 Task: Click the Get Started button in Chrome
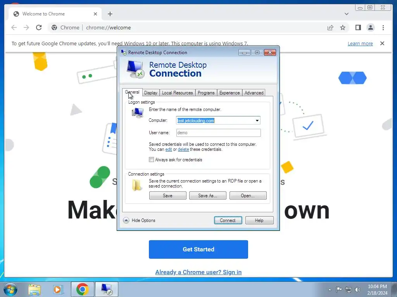click(x=198, y=249)
